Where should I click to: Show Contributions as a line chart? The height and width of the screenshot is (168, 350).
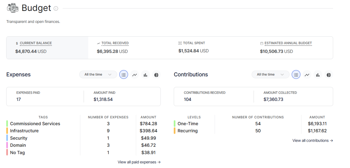[307, 75]
